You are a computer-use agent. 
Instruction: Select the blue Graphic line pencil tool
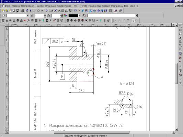point(56,11)
